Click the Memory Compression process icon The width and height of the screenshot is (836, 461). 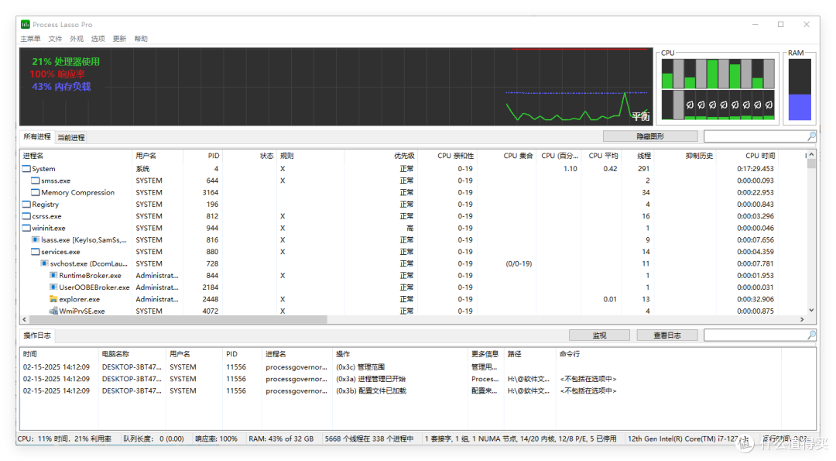[36, 192]
